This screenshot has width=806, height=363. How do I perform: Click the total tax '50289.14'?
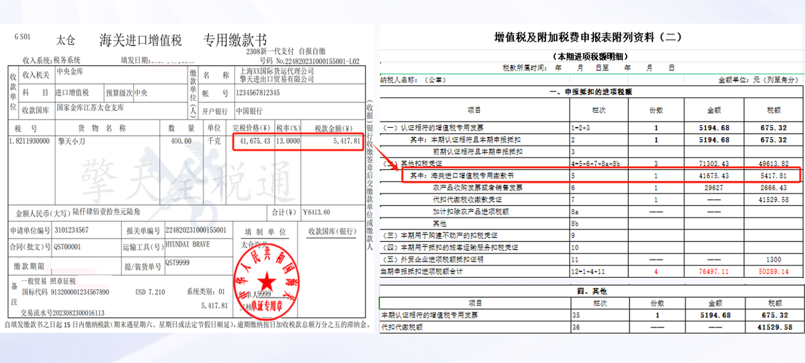click(772, 271)
